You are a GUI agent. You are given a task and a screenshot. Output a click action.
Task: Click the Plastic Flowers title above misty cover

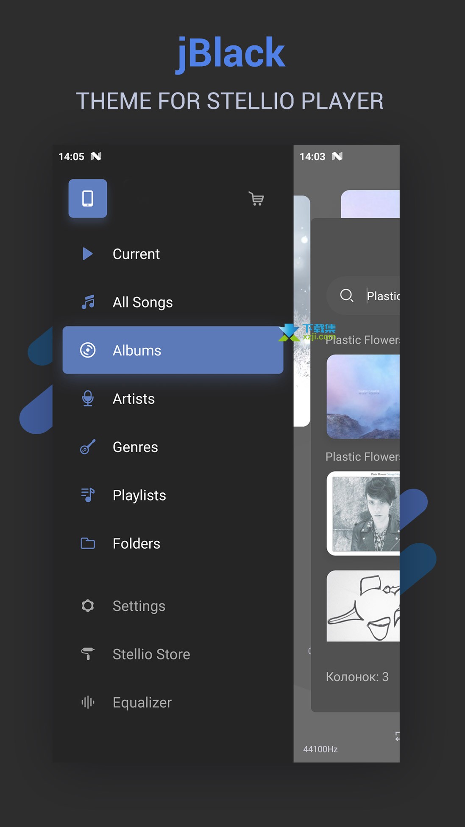point(362,340)
